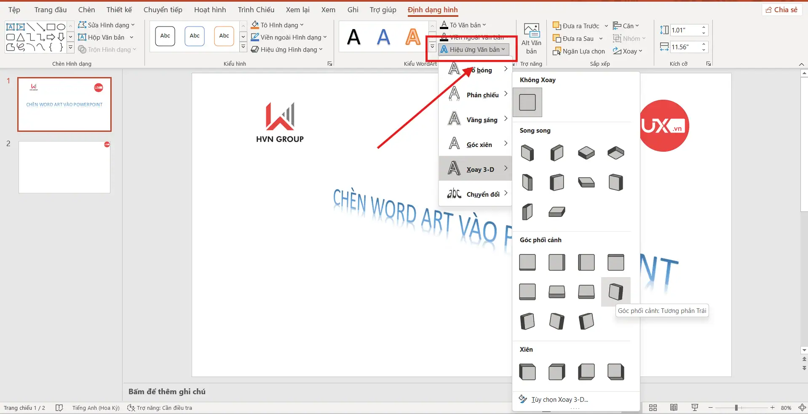Select slide 2 thumbnail
The image size is (808, 414).
tap(64, 167)
